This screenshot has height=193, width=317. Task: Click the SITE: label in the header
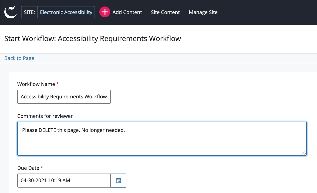[x=29, y=12]
